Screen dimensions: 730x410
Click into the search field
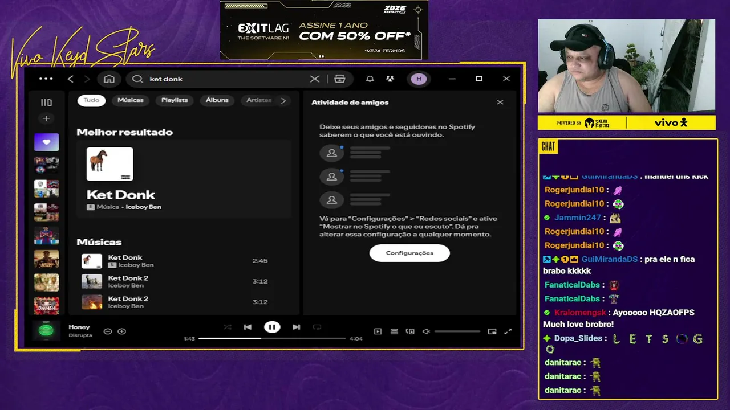227,79
